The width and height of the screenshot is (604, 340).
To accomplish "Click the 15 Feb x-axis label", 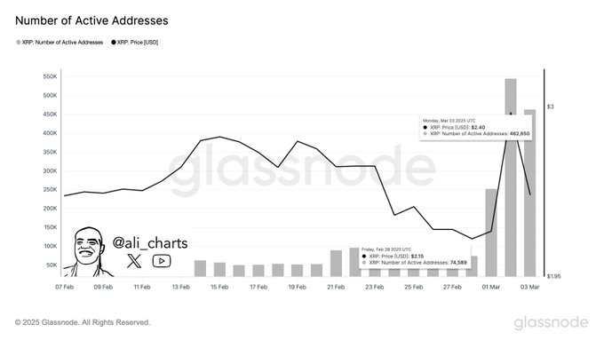I will [219, 287].
